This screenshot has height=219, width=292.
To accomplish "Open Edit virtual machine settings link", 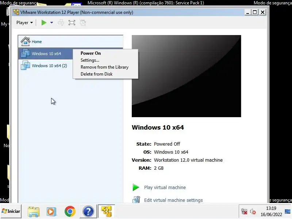I will coord(173,200).
